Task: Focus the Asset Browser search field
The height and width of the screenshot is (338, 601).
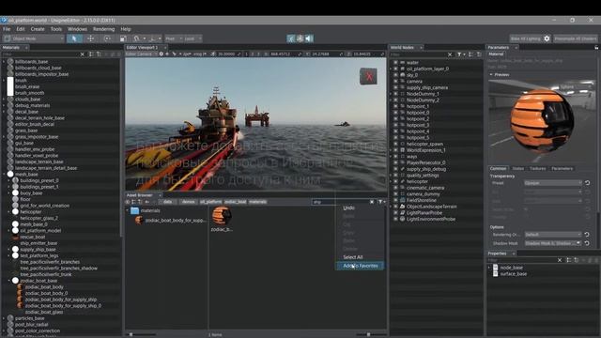Action: pos(340,202)
